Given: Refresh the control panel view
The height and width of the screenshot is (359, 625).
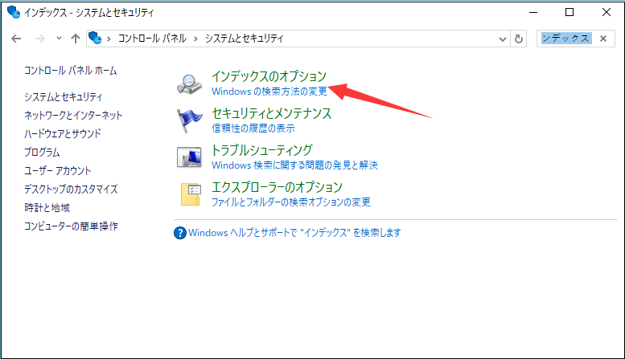Looking at the screenshot, I should [519, 39].
